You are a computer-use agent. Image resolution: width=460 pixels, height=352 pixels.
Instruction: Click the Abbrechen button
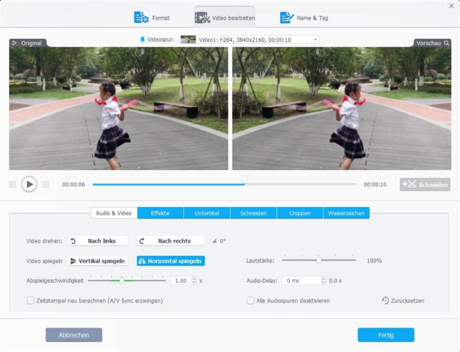[74, 335]
